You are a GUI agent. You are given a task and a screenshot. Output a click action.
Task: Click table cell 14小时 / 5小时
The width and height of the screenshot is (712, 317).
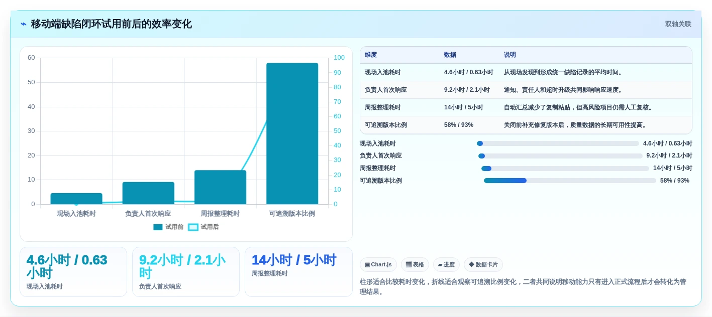[x=464, y=107]
